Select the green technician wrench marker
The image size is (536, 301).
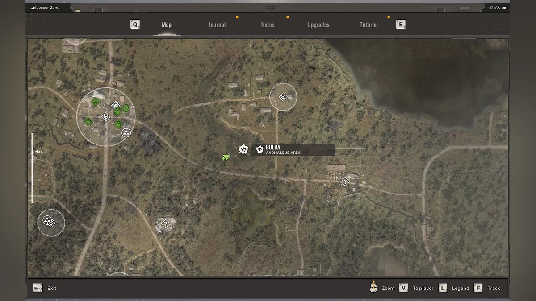pos(125,108)
